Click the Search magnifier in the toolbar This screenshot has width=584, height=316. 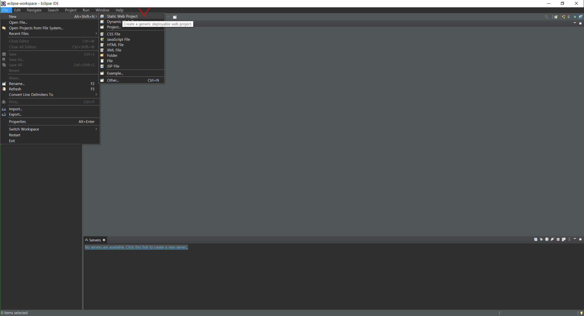[547, 17]
